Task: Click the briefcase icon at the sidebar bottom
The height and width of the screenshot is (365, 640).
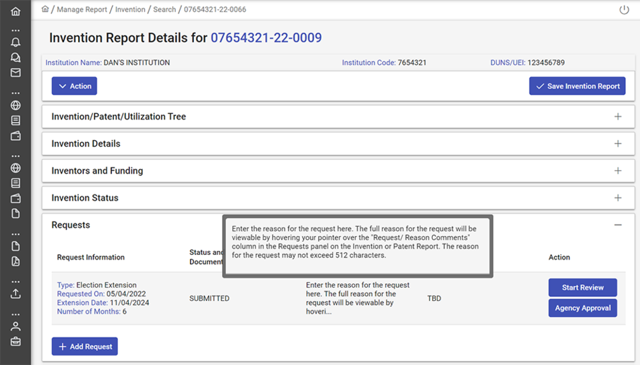Action: click(15, 342)
